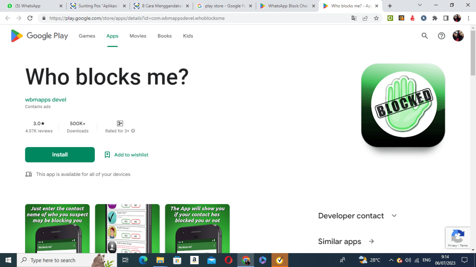This screenshot has width=476, height=267.
Task: Open Windows Start menu
Action: [8, 260]
